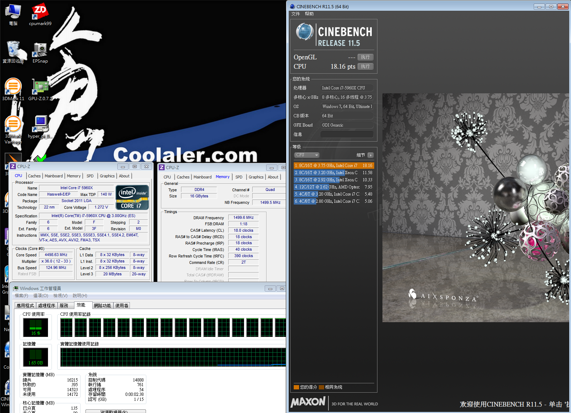
Task: Open the Computer desktop icon
Action: coord(13,14)
